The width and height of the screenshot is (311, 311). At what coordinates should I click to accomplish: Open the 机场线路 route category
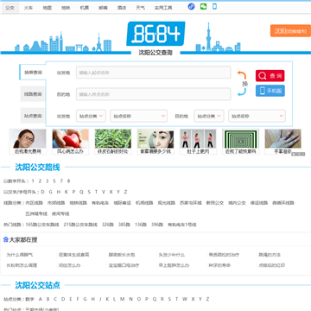point(144,203)
